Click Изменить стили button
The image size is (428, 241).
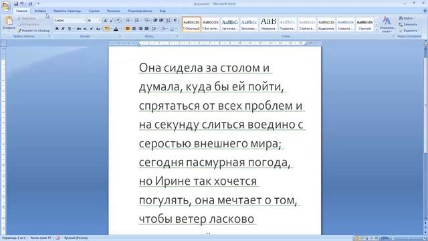(x=387, y=24)
